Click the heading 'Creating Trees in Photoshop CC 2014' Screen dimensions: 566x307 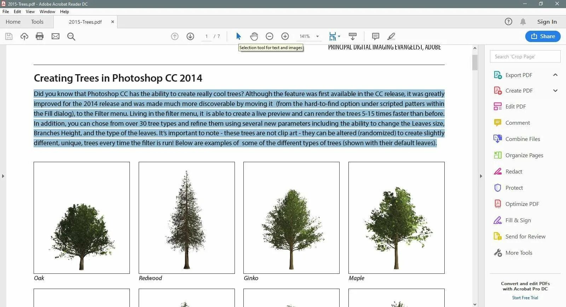pyautogui.click(x=118, y=78)
